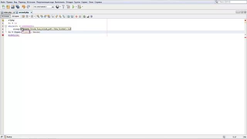Open the Реорганизация кода menu
This screenshot has height=139, width=247.
(x=45, y=2)
